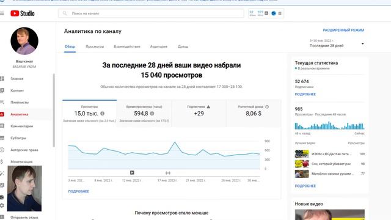The image size is (391, 220).
Task: Switch to the Аудитория tab
Action: pyautogui.click(x=159, y=46)
